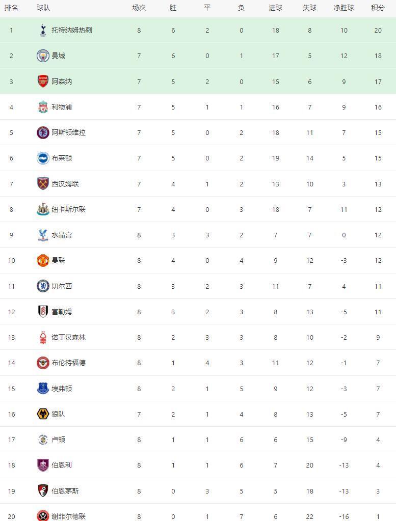Click the Crystal Palace club crest
The width and height of the screenshot is (396, 521).
(x=43, y=235)
